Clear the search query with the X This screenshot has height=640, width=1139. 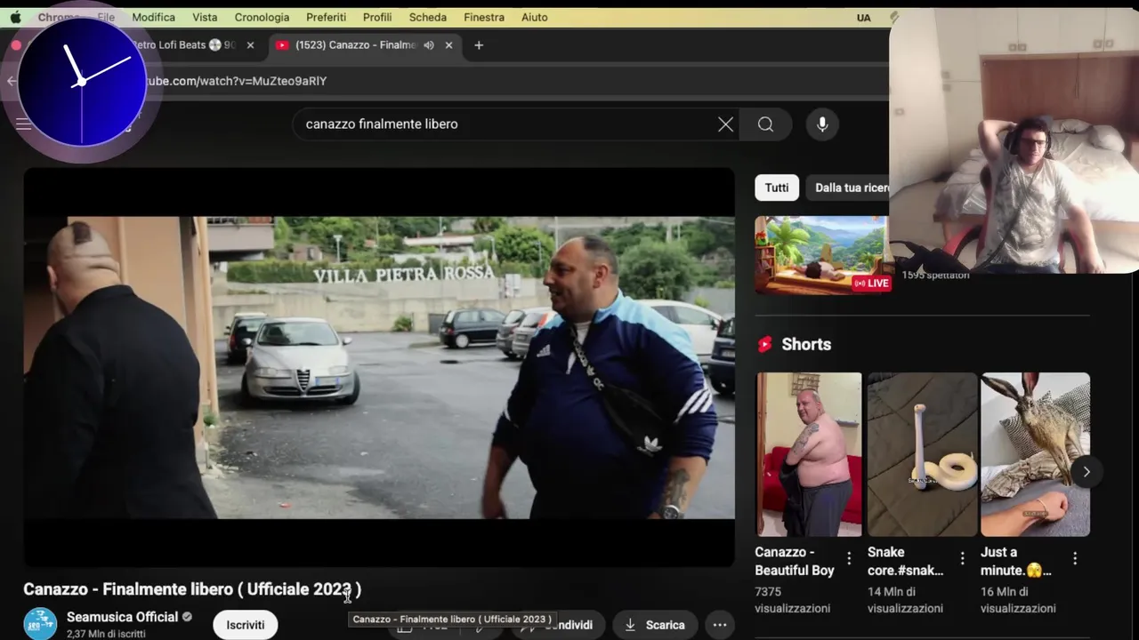tap(725, 124)
